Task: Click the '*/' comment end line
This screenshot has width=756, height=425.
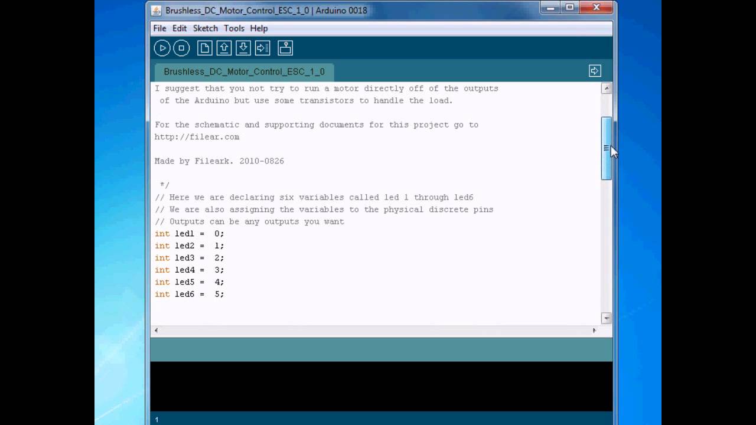Action: point(164,185)
